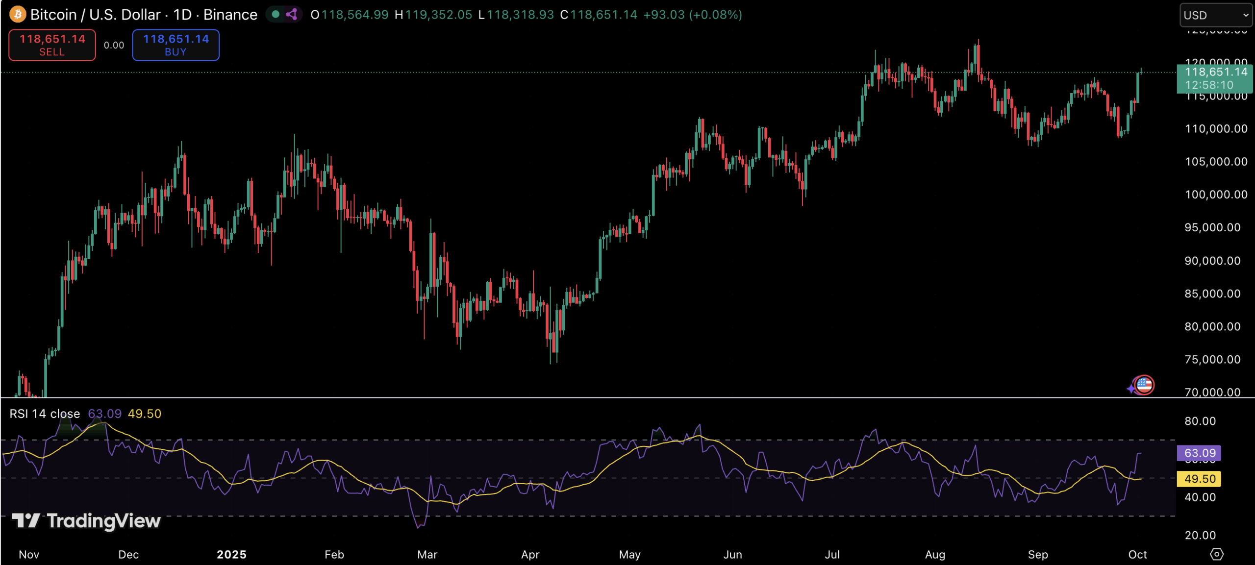Open the USD currency dropdown
1255x565 pixels.
coord(1215,15)
